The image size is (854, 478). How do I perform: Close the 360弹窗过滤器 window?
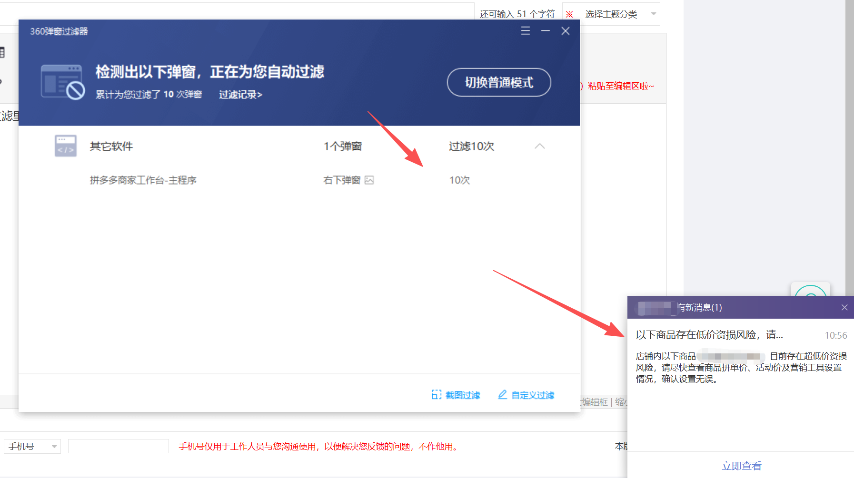point(566,31)
